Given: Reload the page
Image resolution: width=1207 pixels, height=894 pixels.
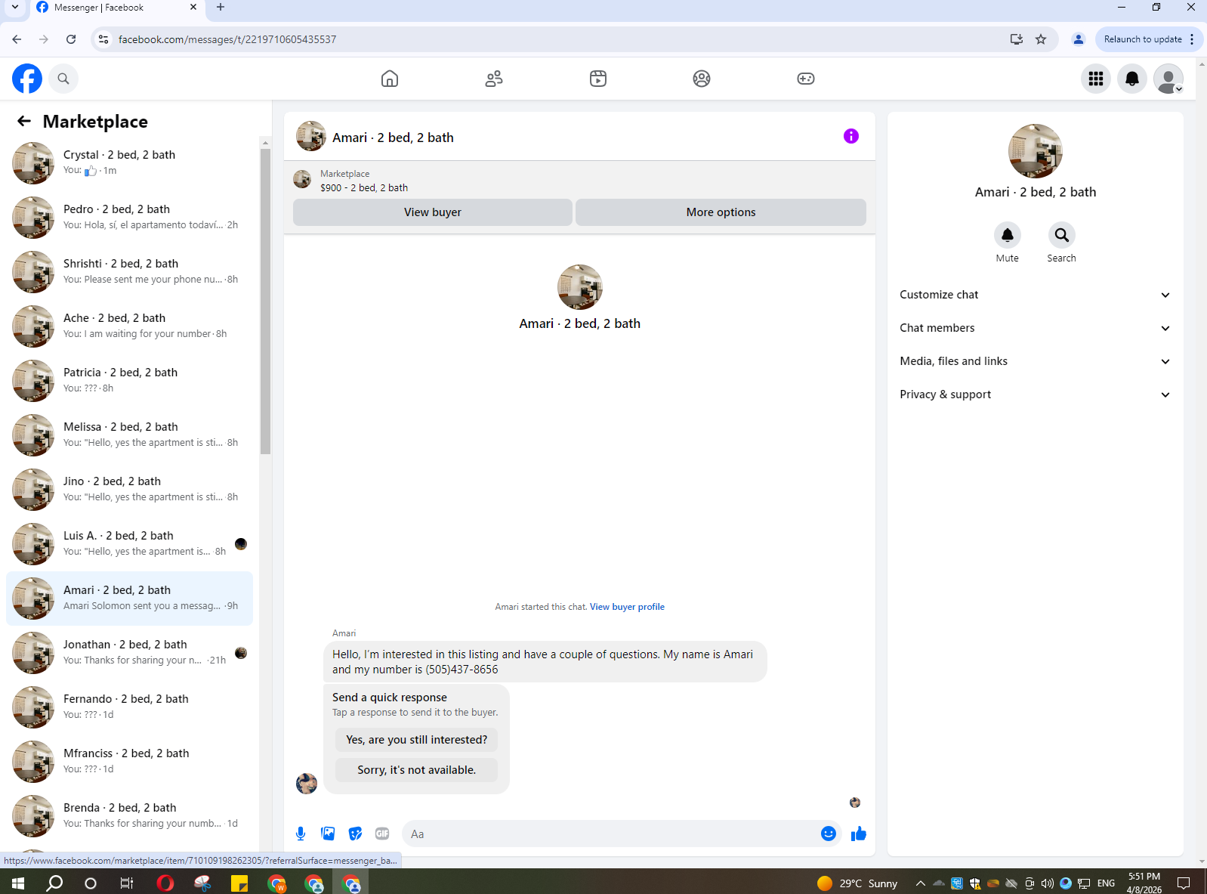Looking at the screenshot, I should pos(71,39).
